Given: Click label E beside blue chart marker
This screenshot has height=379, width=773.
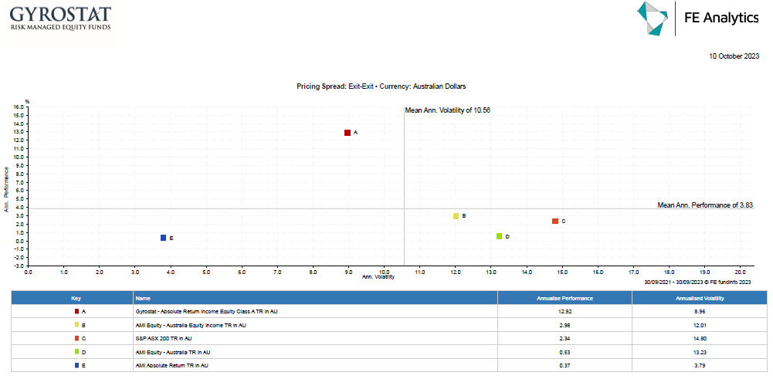Looking at the screenshot, I should tap(171, 238).
